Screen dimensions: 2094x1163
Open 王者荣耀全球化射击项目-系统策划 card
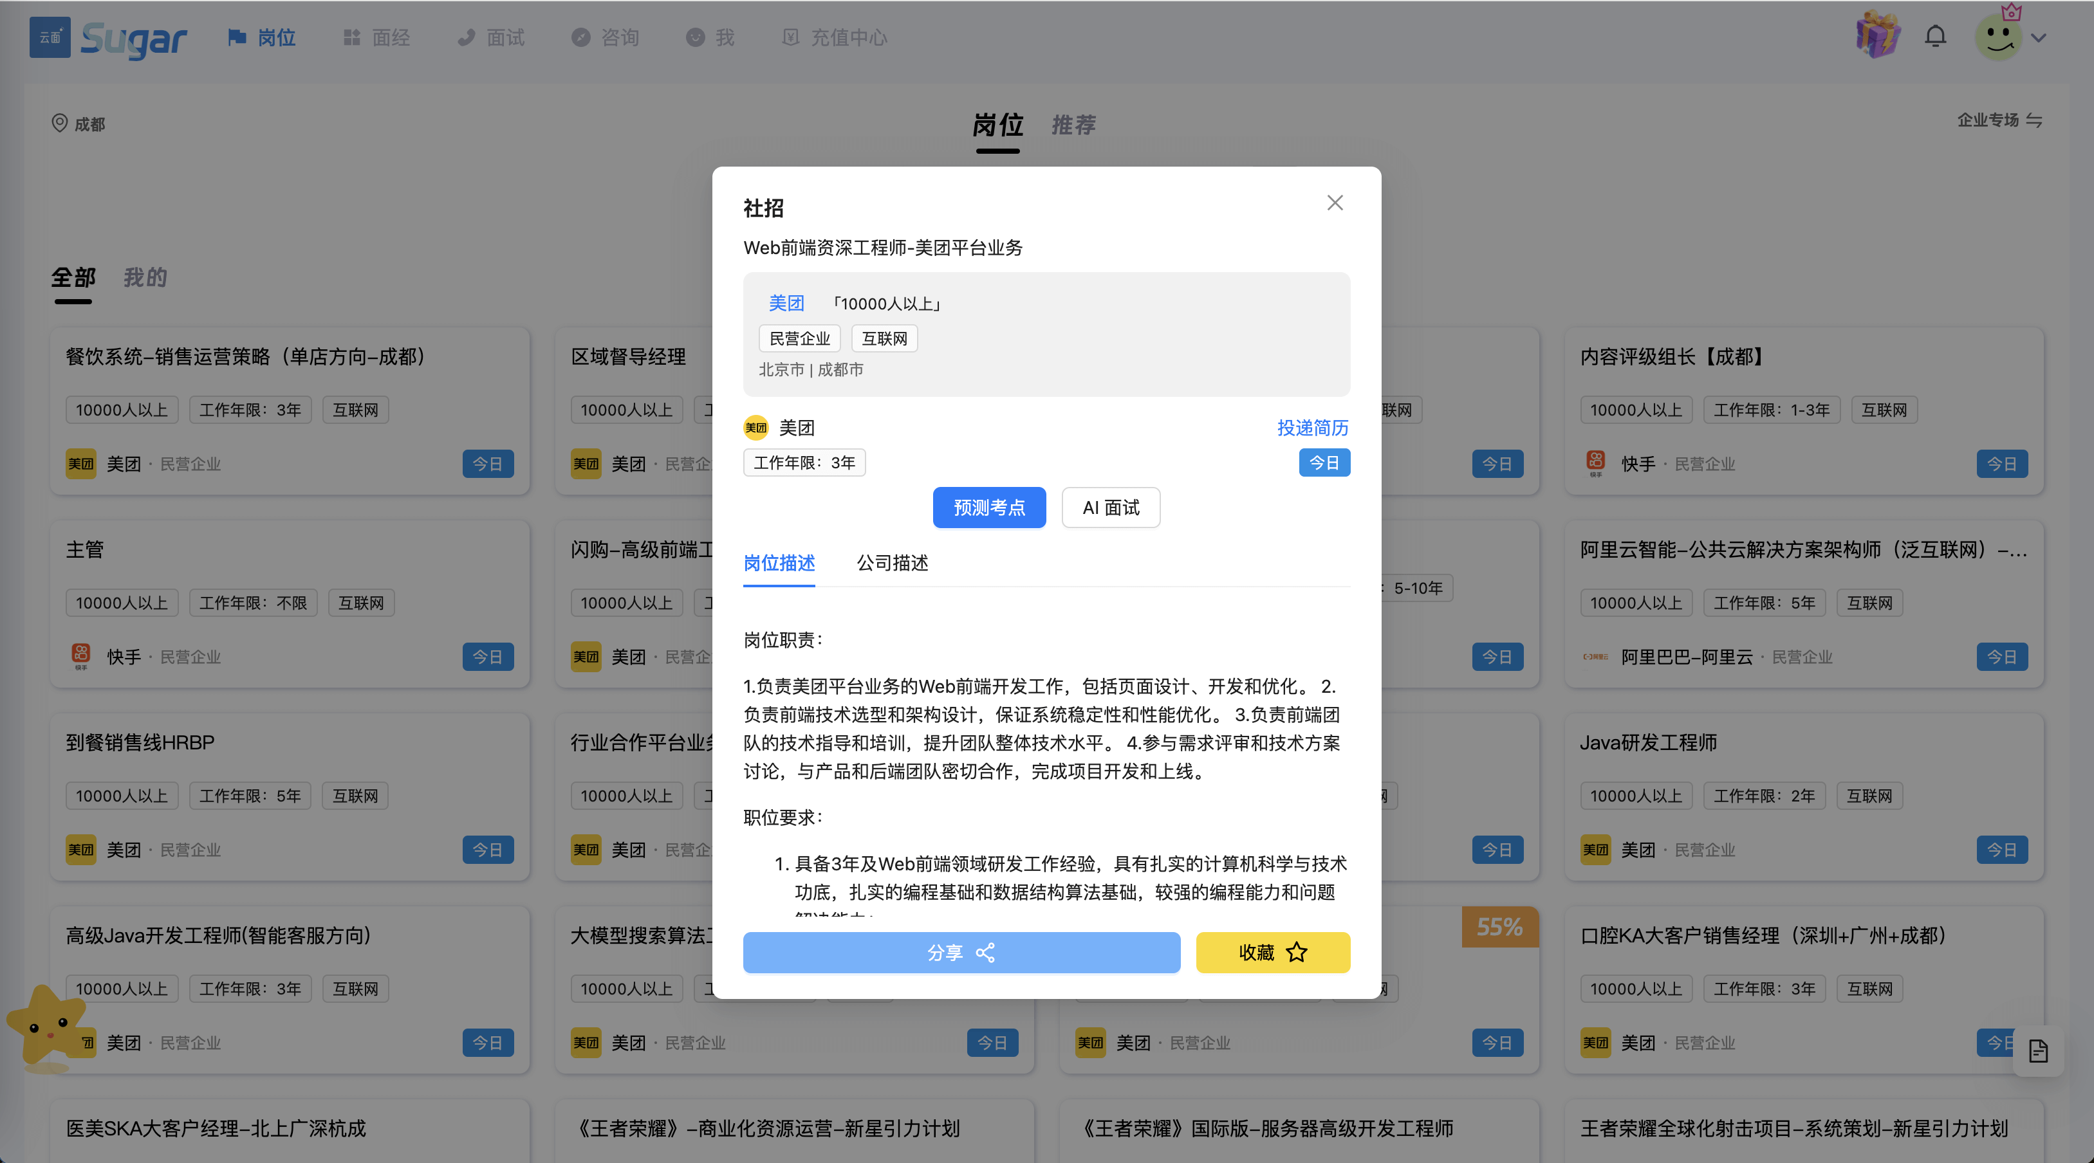click(x=1804, y=1130)
